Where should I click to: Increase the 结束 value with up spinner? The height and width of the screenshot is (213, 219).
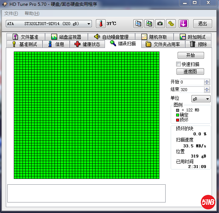[207, 88]
